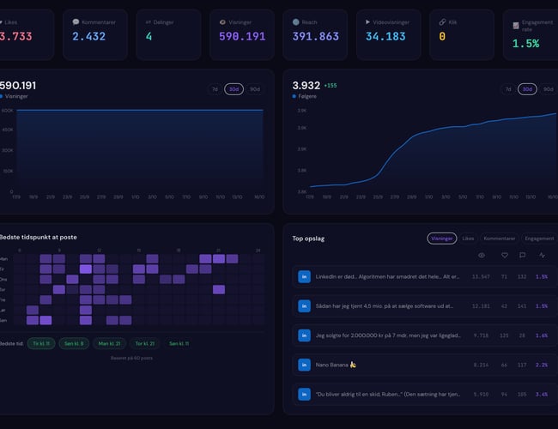Click the 'Baseret på 60 posts' note
This screenshot has width=558, height=429.
(x=131, y=358)
